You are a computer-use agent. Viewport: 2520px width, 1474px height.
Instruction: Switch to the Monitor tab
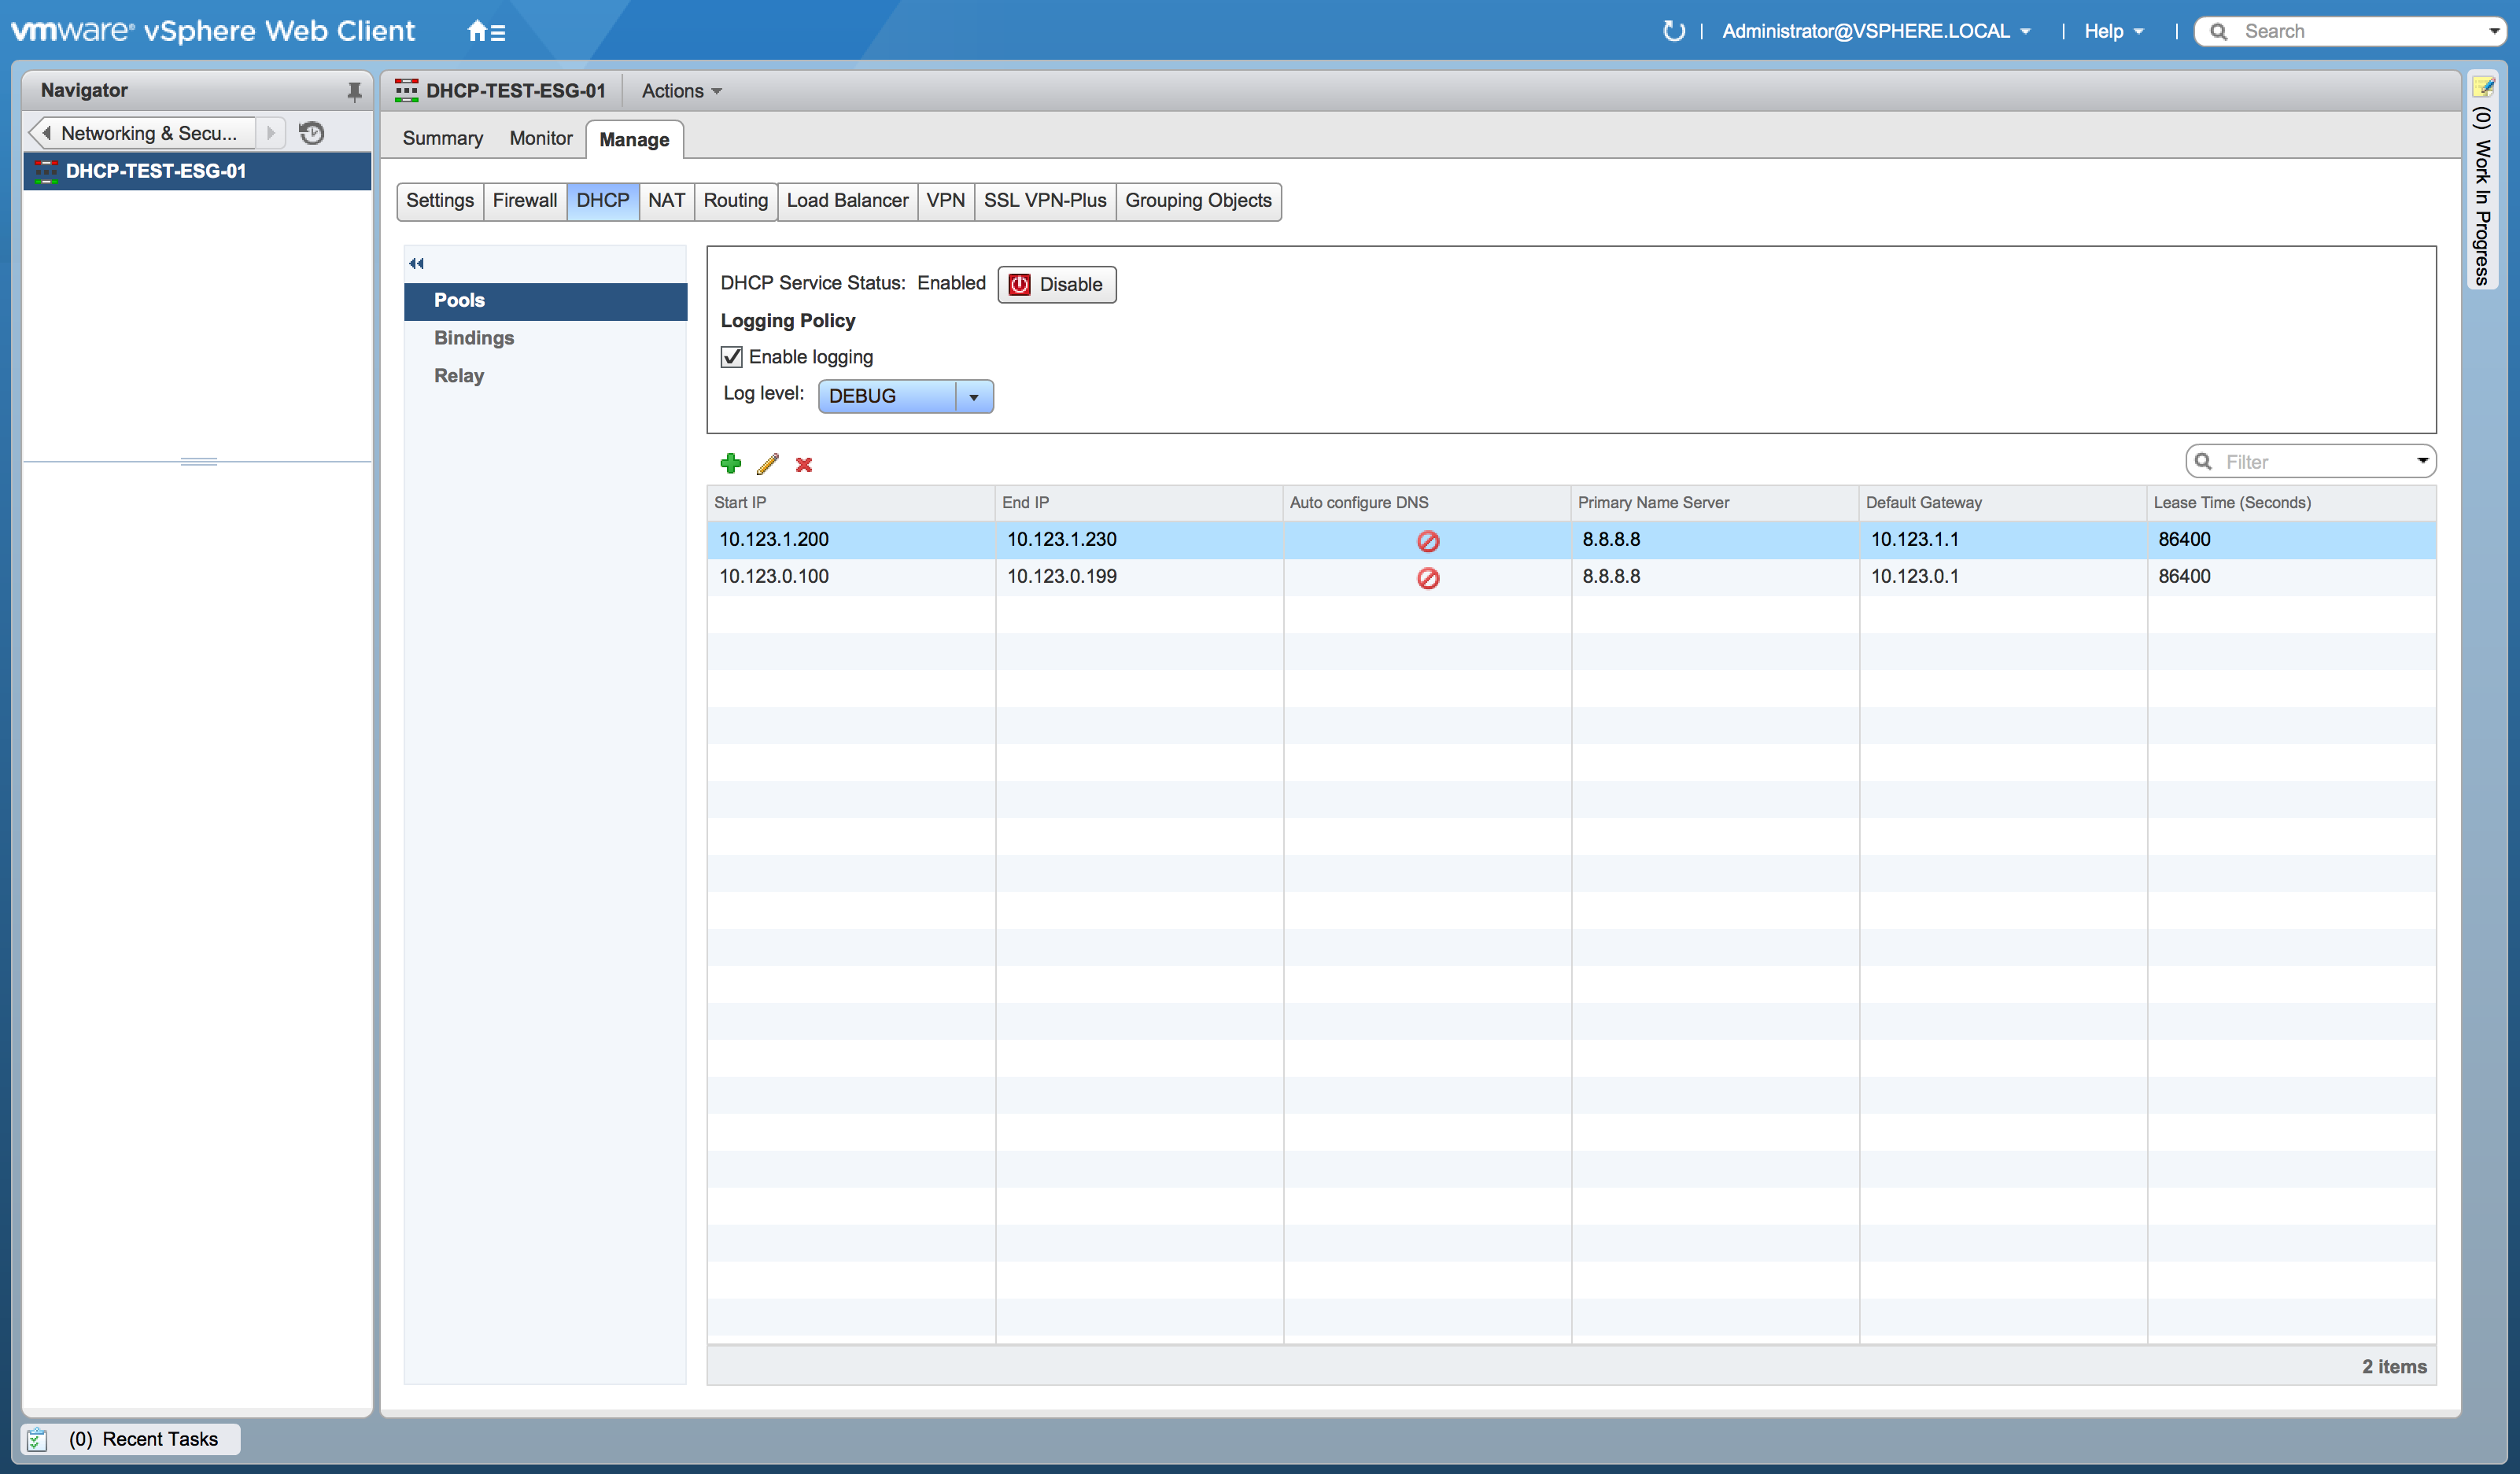pyautogui.click(x=540, y=138)
